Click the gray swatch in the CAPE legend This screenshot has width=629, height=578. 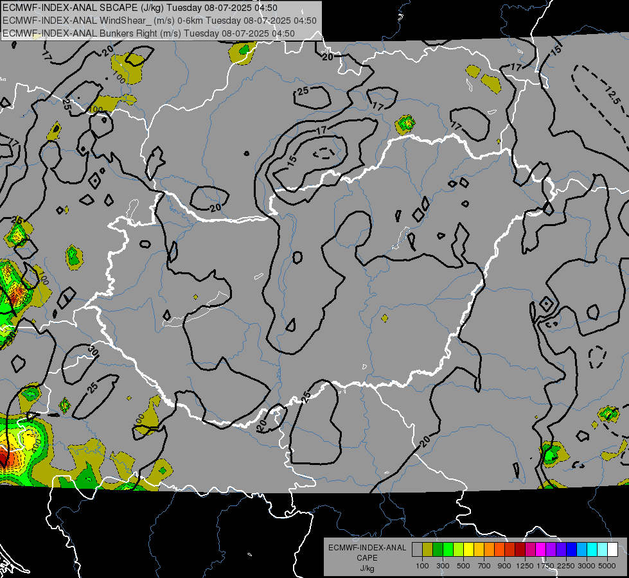(417, 550)
